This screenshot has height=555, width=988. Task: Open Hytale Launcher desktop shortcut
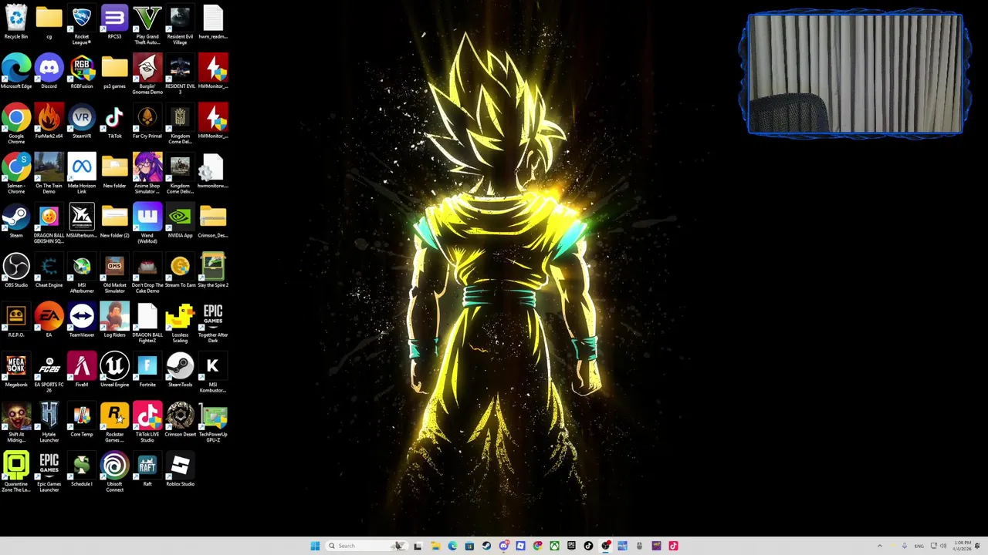[49, 422]
